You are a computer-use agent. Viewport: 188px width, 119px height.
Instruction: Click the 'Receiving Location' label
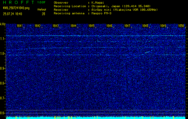[x=70, y=6]
